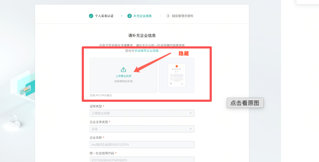Click the 个人实名认证 step label
This screenshot has width=319, height=162.
pos(104,16)
